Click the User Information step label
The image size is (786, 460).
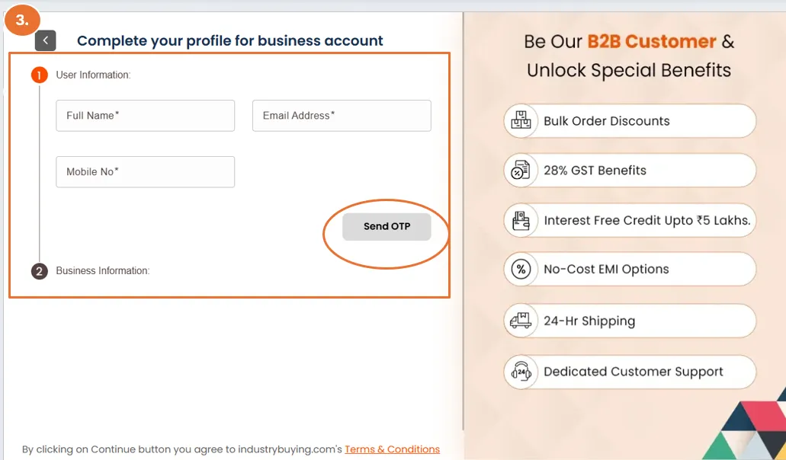(x=93, y=75)
